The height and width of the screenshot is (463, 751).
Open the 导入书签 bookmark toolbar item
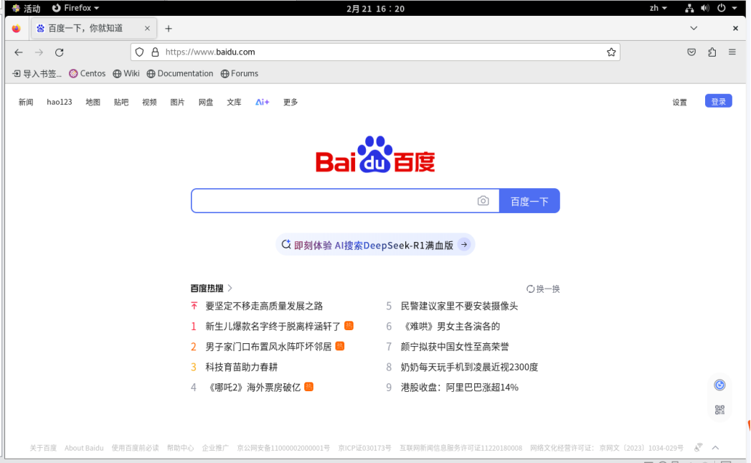[37, 73]
